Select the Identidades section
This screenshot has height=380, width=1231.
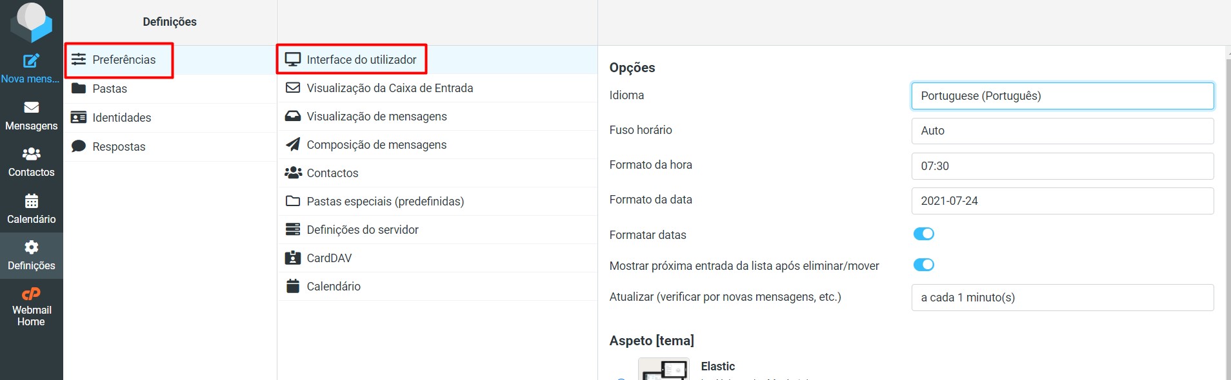tap(170, 118)
